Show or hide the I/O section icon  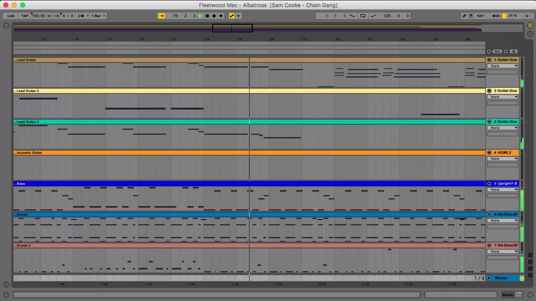pos(530,255)
